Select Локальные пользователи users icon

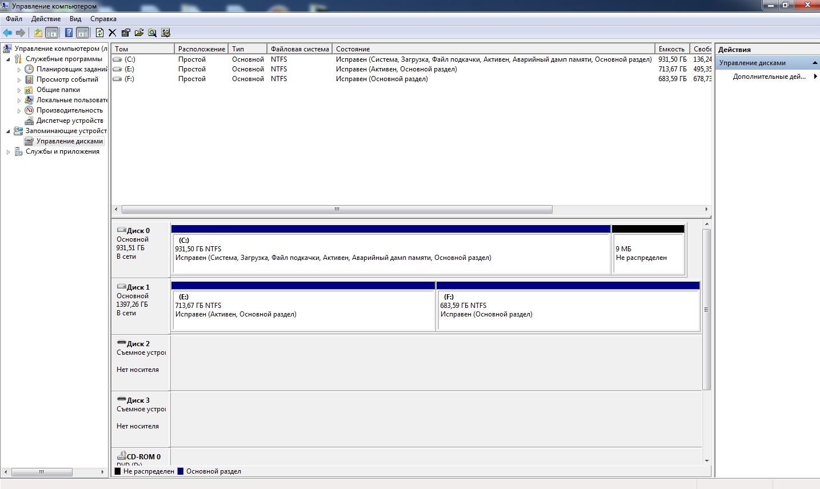tap(29, 100)
